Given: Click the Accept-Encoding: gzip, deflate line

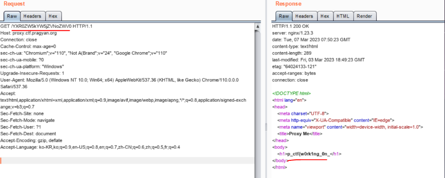Looking at the screenshot, I should (31, 140).
